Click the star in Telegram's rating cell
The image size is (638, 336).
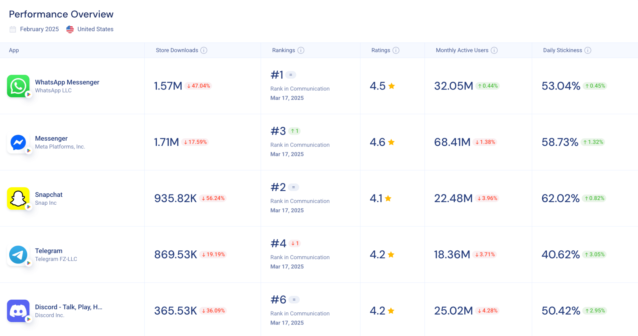point(391,255)
